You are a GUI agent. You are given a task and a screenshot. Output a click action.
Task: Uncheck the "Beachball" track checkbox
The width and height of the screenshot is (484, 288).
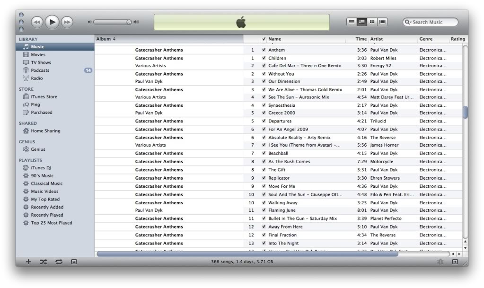point(264,153)
